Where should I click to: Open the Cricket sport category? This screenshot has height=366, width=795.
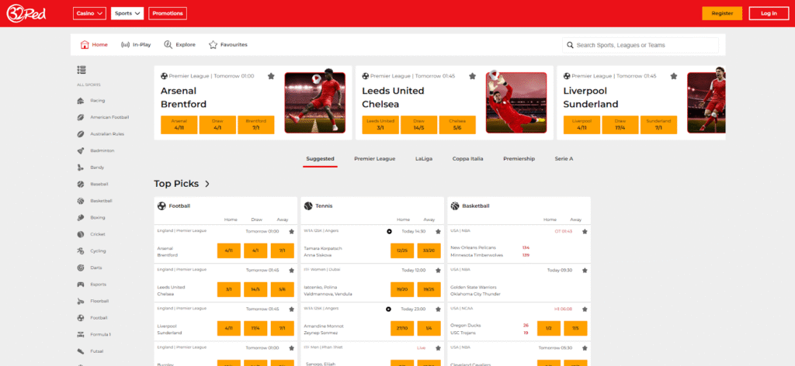pos(97,234)
